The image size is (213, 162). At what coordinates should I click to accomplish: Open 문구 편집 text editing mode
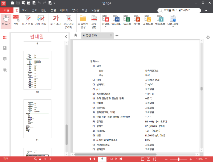27,21
